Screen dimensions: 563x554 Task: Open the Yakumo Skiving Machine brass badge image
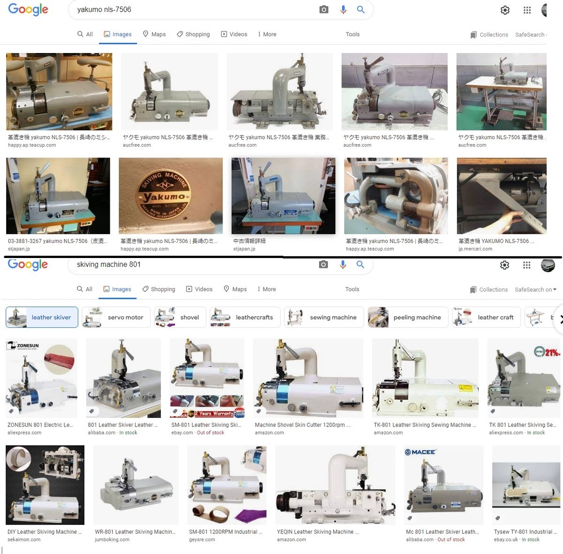point(171,196)
